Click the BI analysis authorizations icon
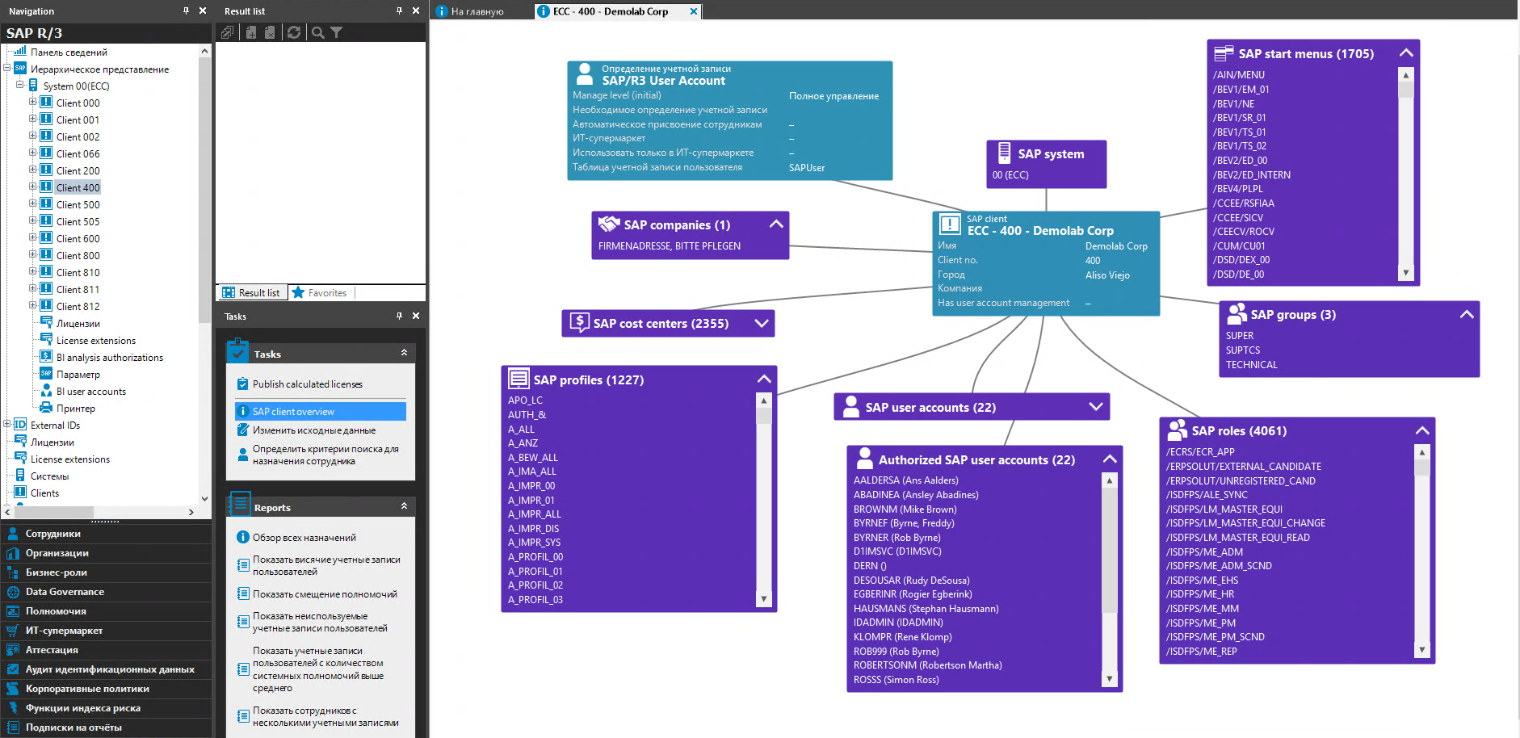 pos(46,357)
